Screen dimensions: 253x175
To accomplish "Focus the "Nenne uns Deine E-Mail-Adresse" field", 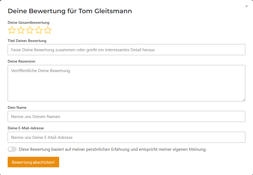I will coord(126,137).
